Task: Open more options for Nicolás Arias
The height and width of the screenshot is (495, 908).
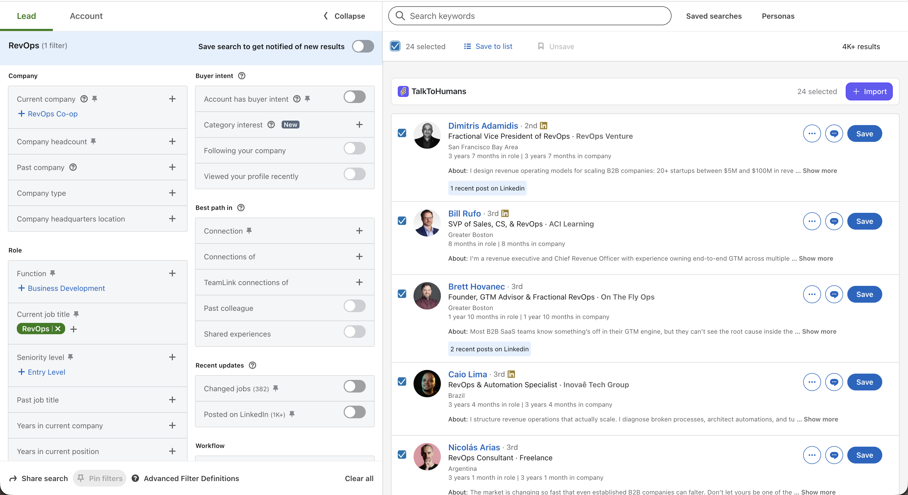Action: tap(812, 455)
